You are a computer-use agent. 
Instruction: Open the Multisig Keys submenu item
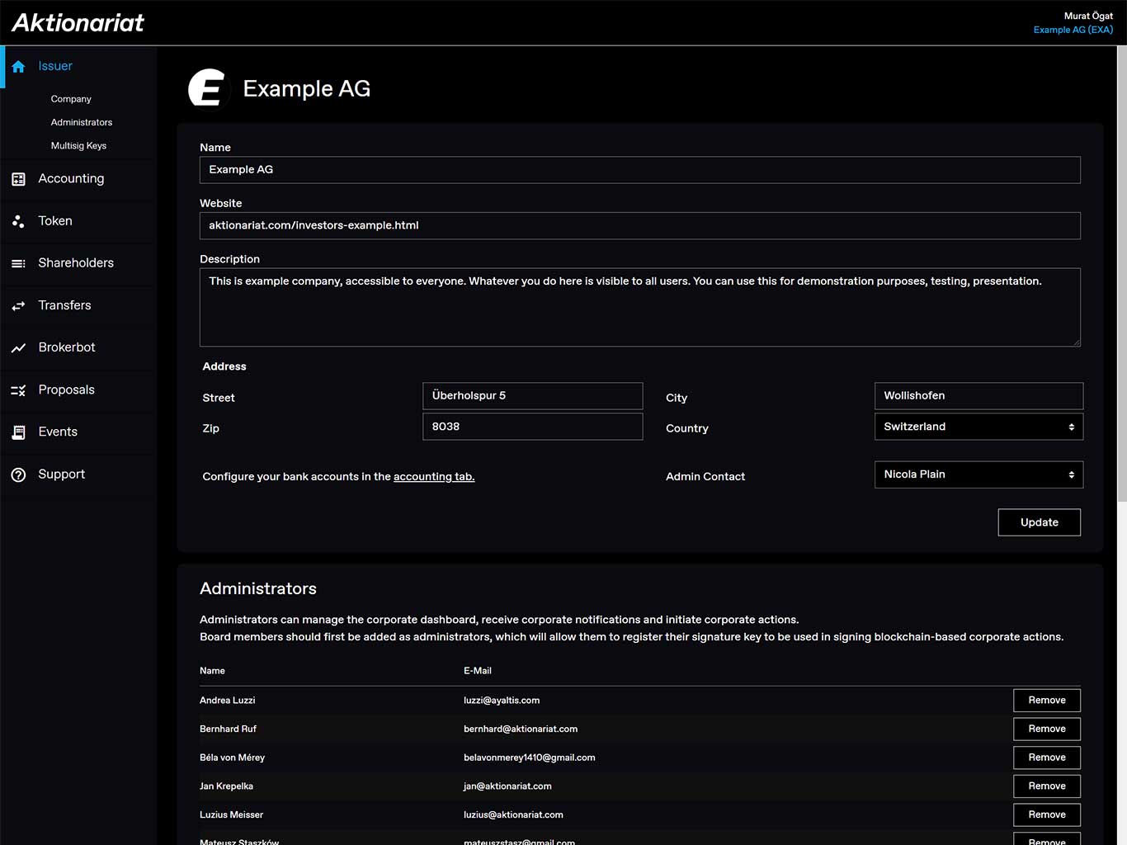78,146
